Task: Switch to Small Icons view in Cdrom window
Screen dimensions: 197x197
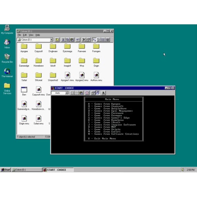Action: coord(98,40)
